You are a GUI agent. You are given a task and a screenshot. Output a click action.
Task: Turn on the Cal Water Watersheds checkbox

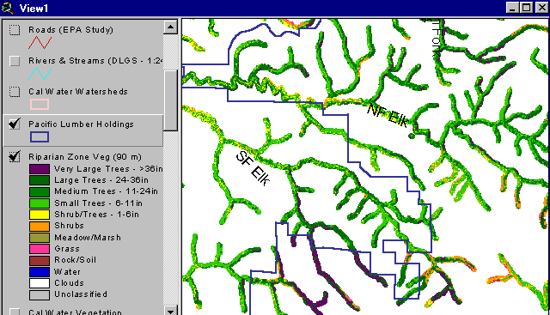coord(15,92)
